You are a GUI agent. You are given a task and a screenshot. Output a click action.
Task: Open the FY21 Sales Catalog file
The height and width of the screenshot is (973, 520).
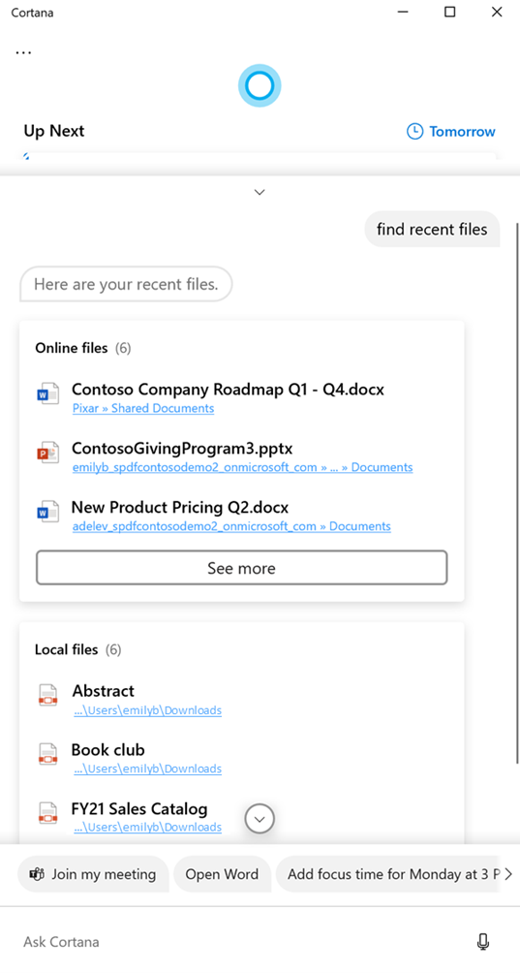[x=139, y=809]
